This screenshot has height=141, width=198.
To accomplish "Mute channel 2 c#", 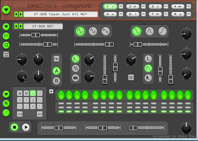I will (x=143, y=6).
